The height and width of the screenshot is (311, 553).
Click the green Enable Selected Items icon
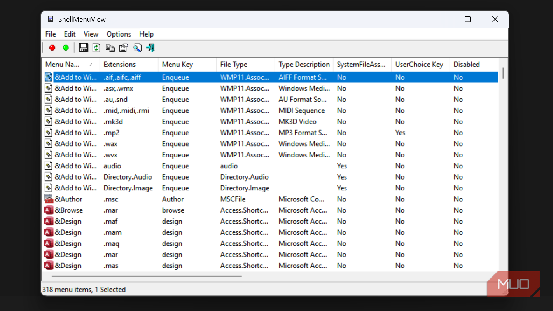click(66, 48)
